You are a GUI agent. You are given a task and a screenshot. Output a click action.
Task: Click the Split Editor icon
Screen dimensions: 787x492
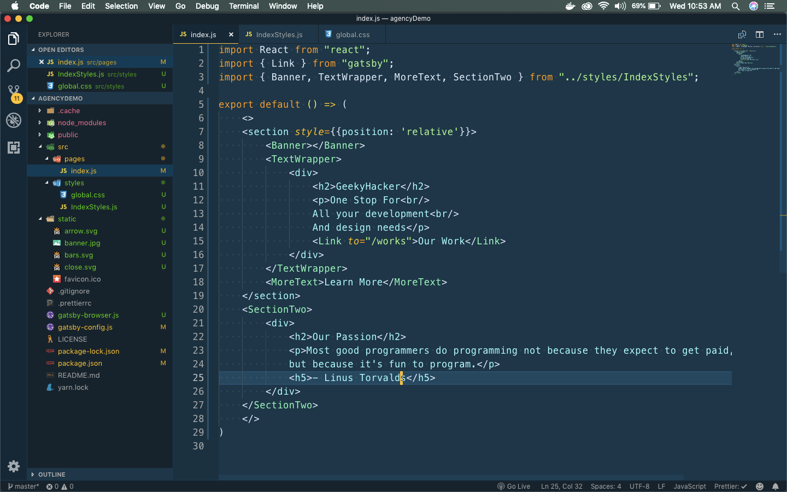760,34
